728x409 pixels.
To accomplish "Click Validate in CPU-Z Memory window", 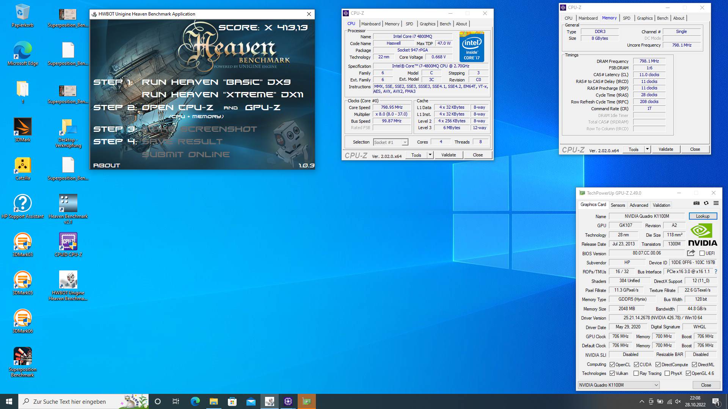I will click(x=666, y=149).
